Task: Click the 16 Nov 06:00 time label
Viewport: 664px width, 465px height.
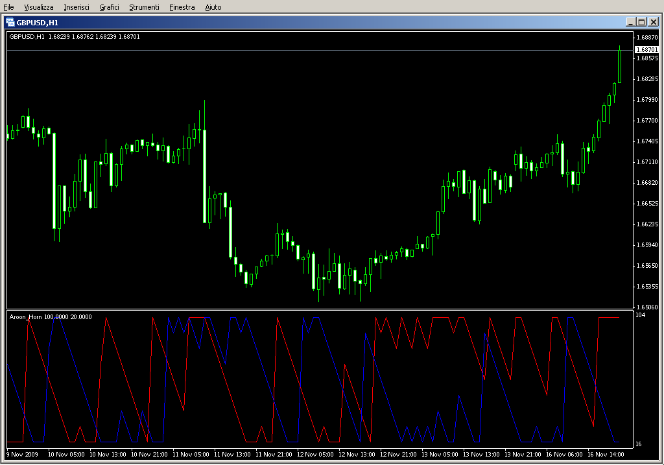Action: pos(564,455)
